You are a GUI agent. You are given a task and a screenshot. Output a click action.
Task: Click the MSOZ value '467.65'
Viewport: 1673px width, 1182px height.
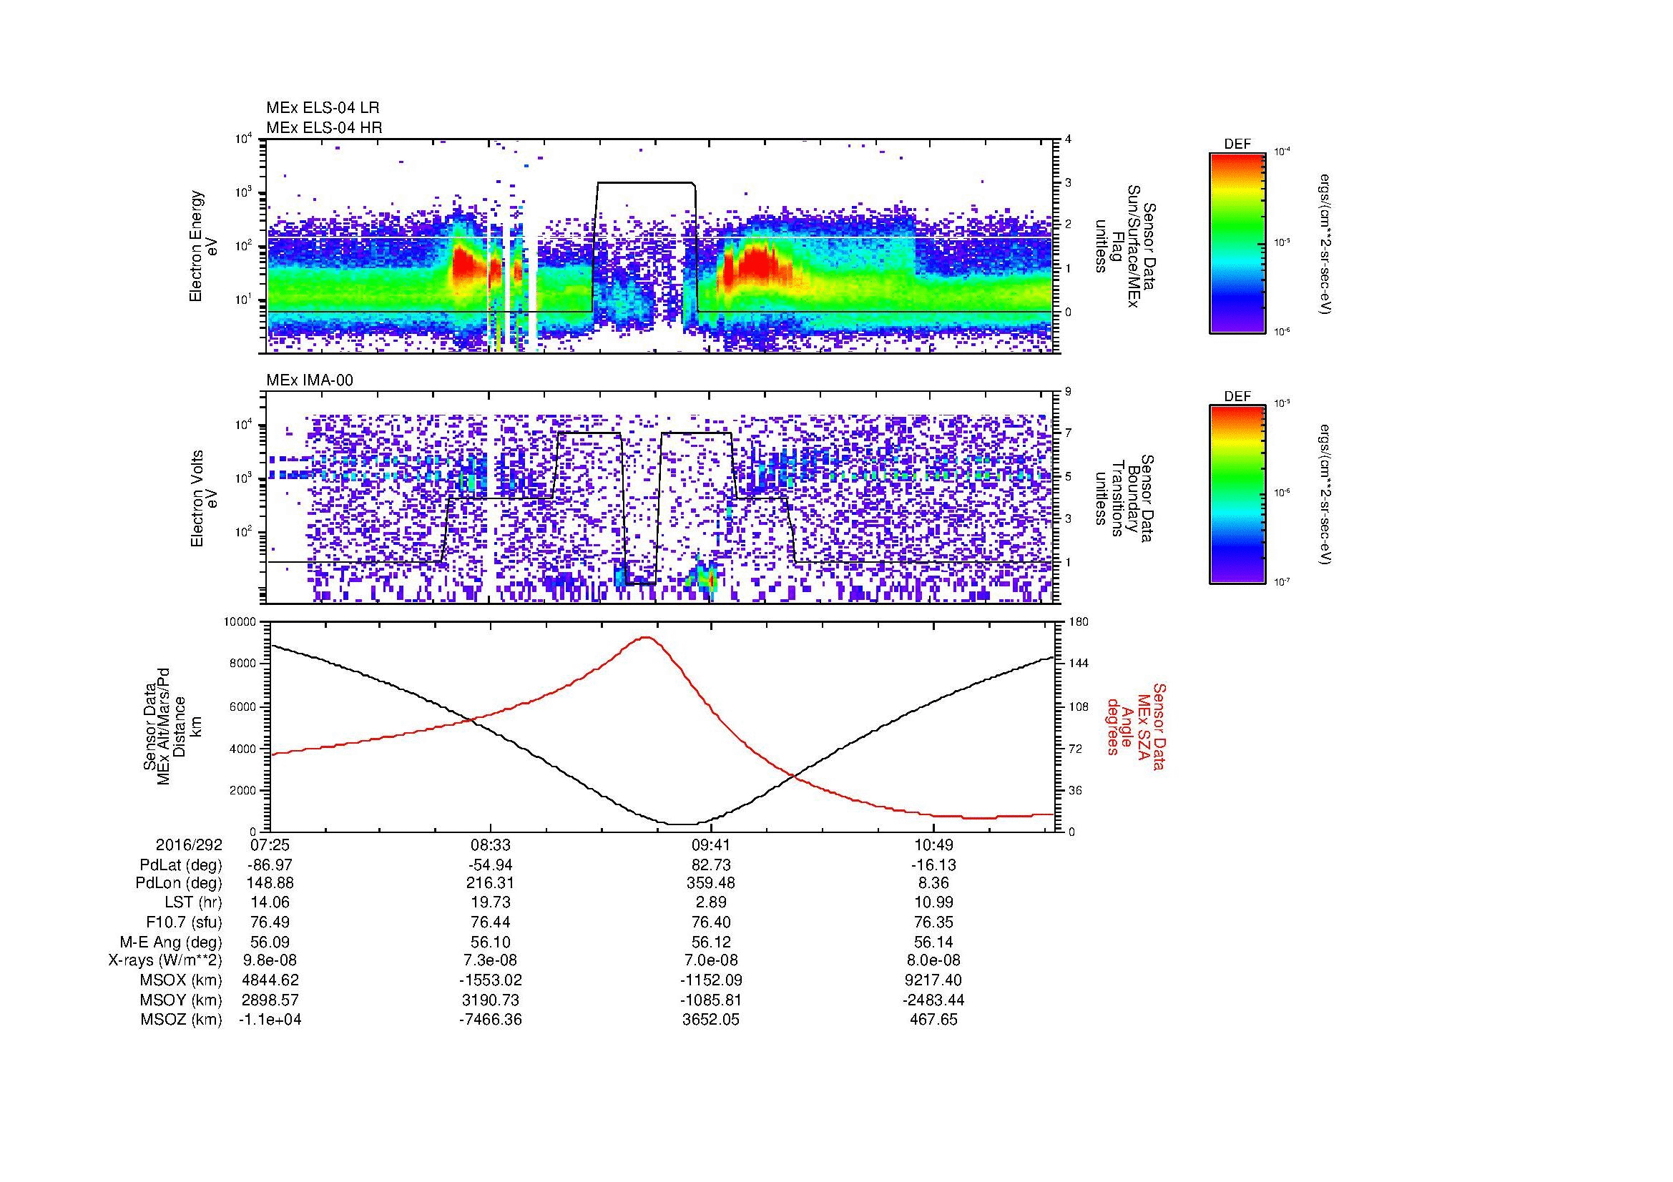(x=933, y=1020)
